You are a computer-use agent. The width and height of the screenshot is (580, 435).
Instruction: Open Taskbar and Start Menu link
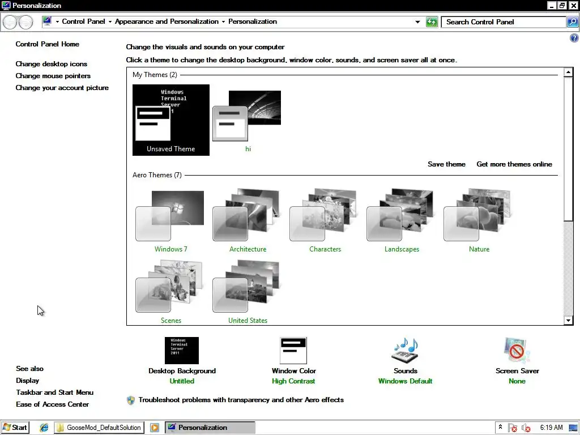pyautogui.click(x=55, y=393)
